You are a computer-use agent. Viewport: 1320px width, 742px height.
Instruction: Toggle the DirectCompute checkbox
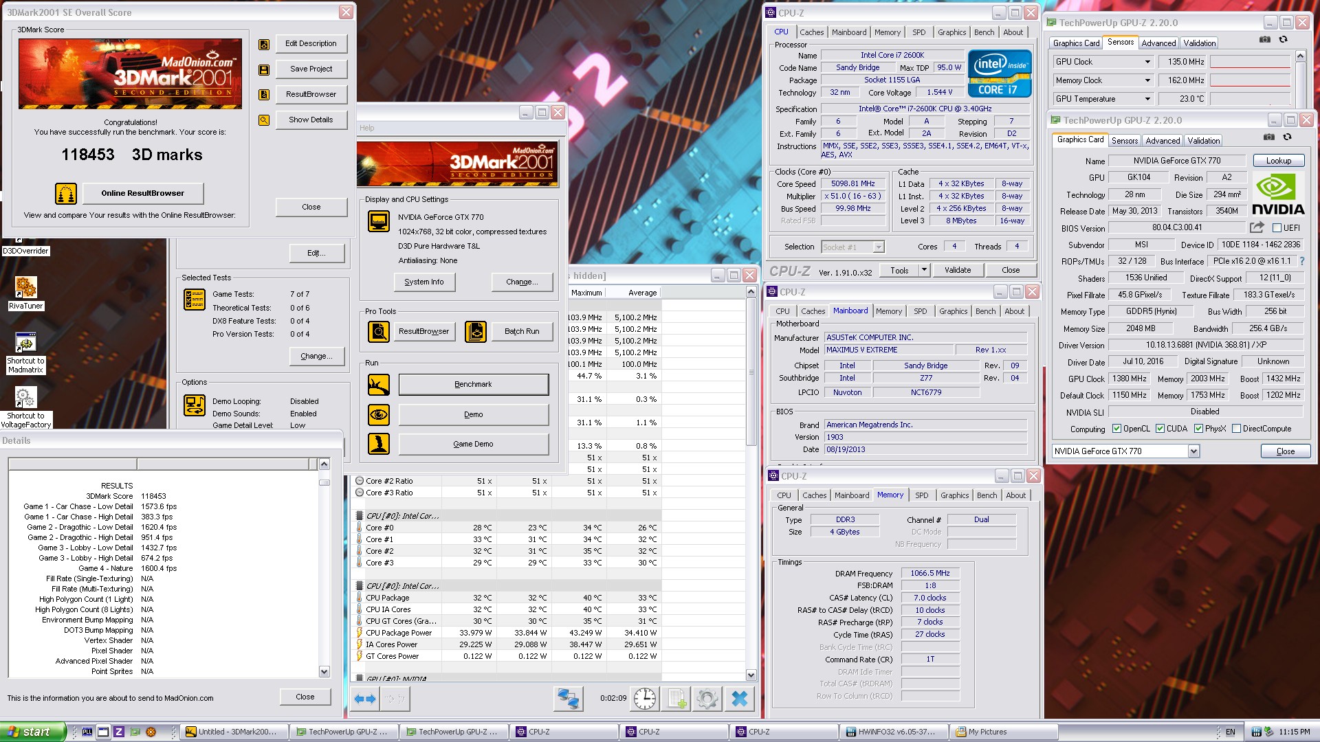(1236, 429)
